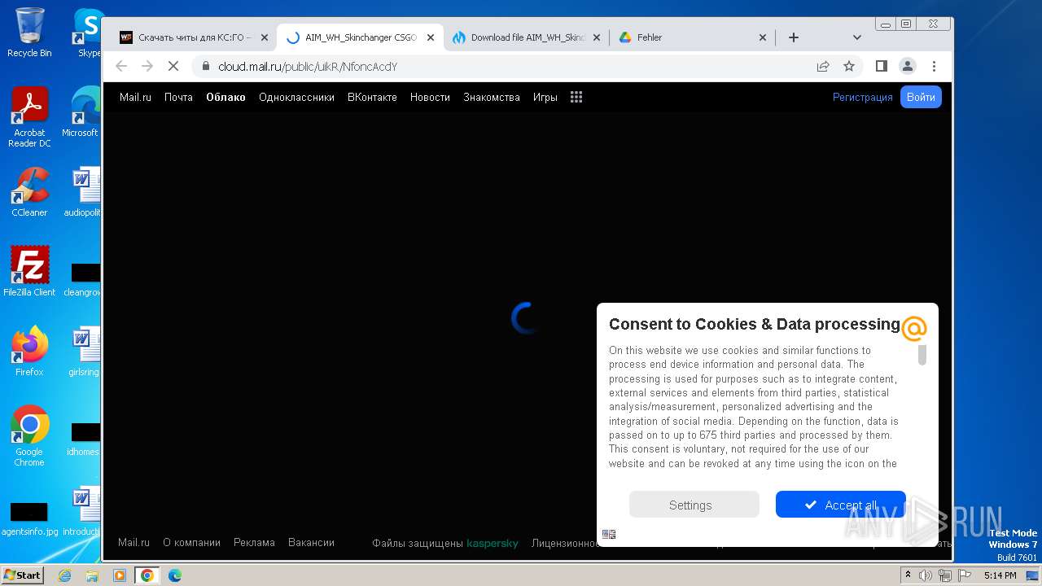
Task: Open the footer О компании link
Action: point(191,542)
